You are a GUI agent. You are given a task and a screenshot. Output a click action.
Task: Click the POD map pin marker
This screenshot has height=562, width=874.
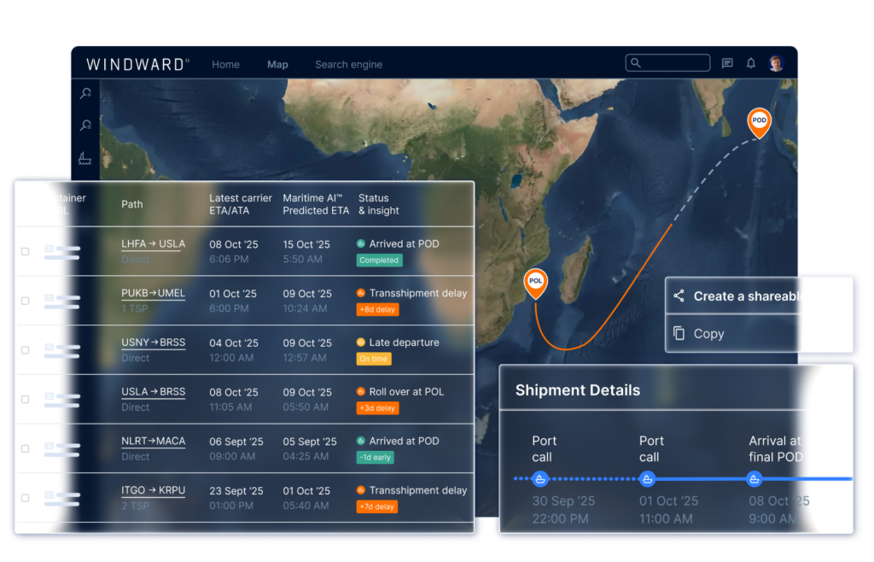tap(759, 123)
